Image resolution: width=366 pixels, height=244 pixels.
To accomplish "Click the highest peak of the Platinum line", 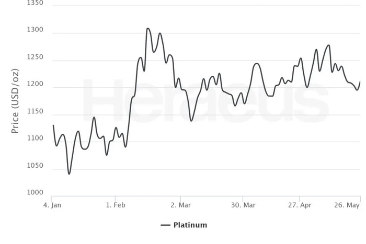I will click(x=148, y=28).
